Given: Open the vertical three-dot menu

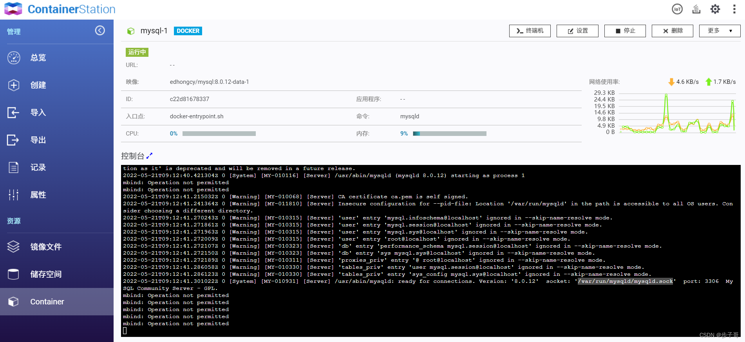Looking at the screenshot, I should 734,9.
